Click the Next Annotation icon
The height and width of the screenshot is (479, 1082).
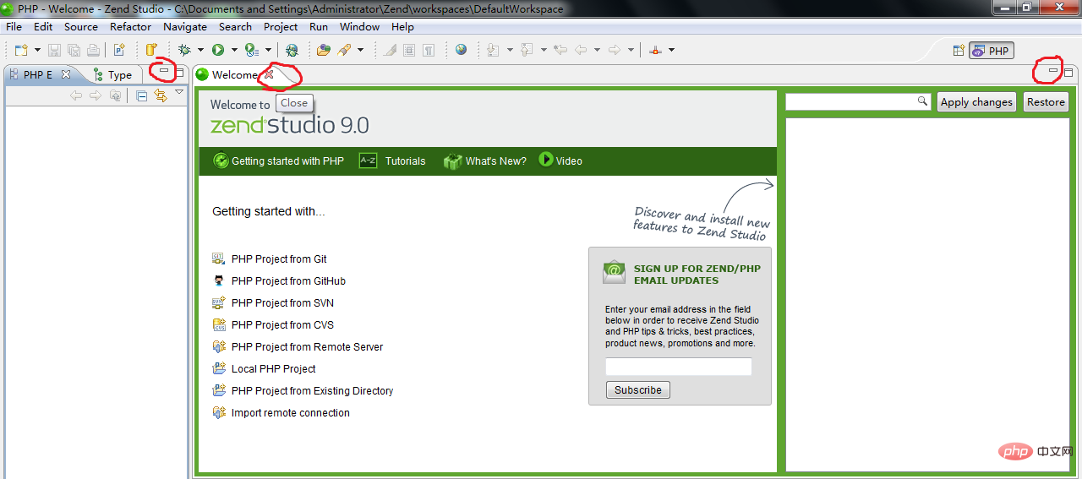(494, 51)
